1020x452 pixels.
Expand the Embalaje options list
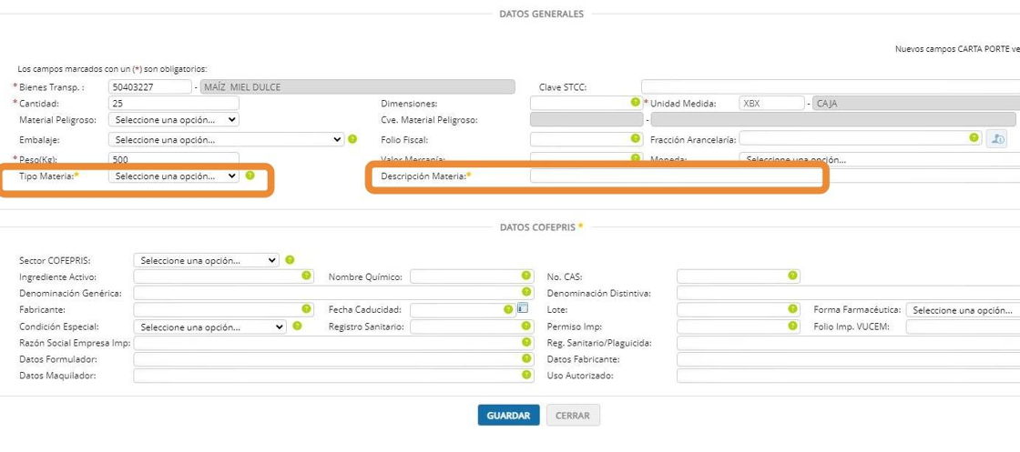pos(225,140)
